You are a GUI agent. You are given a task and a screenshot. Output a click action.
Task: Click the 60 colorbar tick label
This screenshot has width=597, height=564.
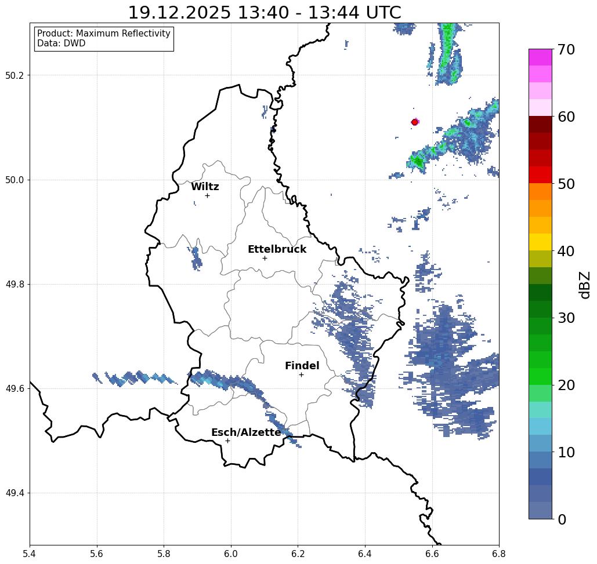click(566, 117)
